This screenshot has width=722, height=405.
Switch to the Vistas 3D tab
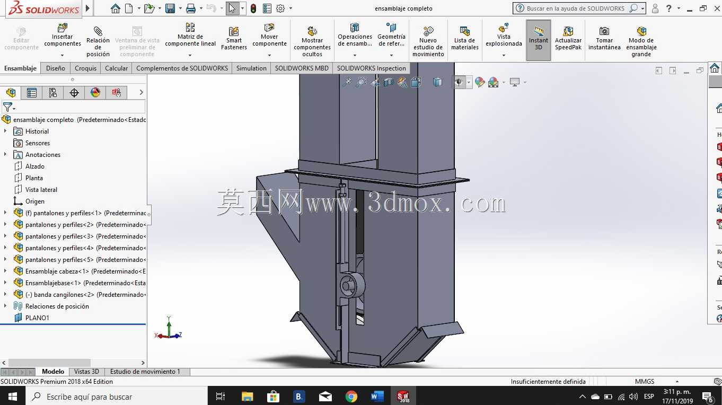pos(86,372)
